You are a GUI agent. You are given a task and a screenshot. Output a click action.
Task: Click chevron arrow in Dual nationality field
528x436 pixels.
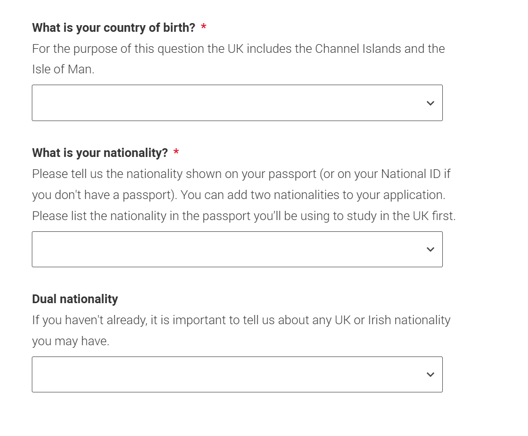pyautogui.click(x=430, y=374)
